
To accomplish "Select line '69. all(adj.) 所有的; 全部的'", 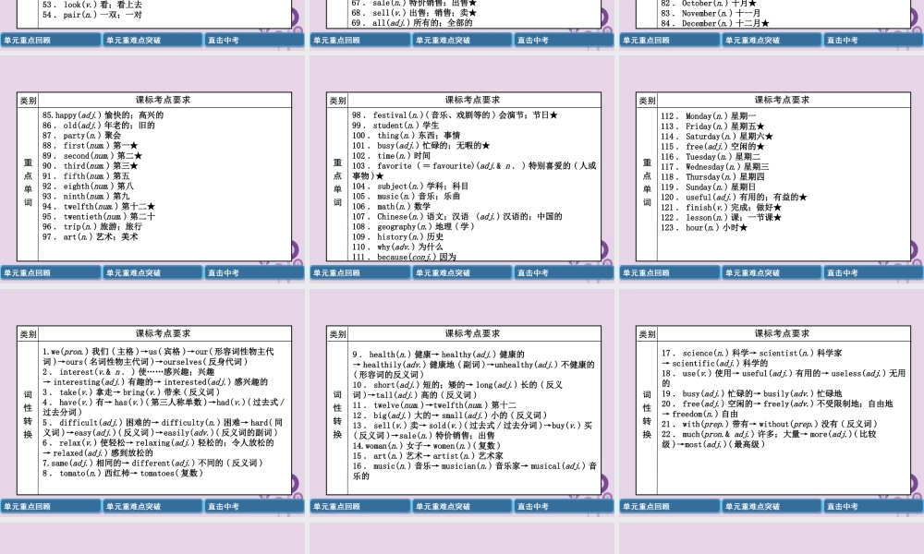I will (412, 23).
